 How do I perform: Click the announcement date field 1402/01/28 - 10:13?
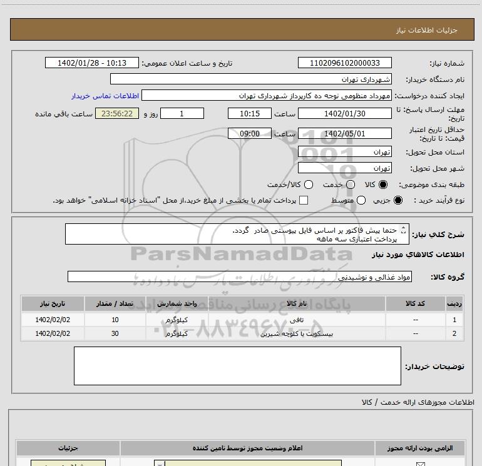[x=92, y=63]
